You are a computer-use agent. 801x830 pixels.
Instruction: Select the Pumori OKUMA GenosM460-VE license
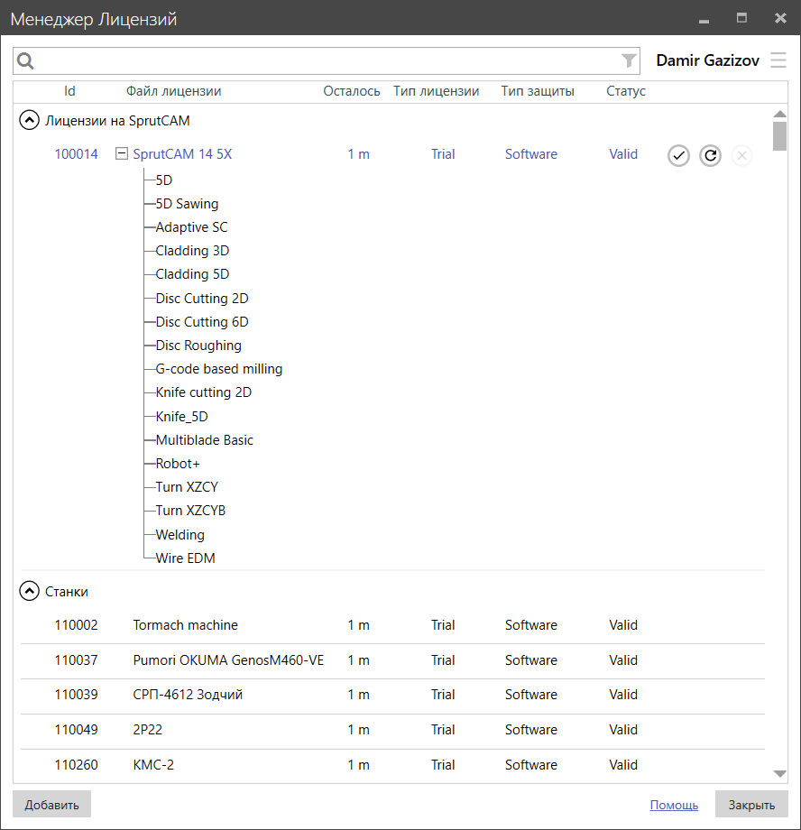click(228, 660)
